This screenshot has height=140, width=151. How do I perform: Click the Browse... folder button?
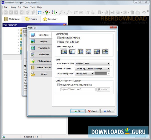point(103,89)
